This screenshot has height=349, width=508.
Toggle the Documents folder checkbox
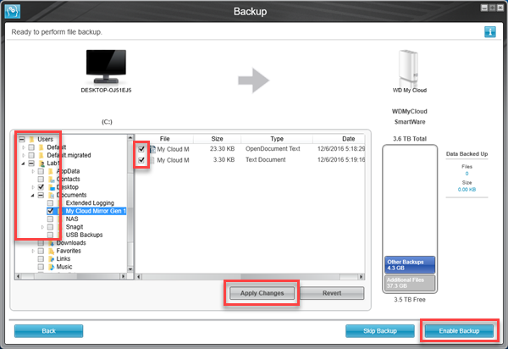tap(41, 195)
